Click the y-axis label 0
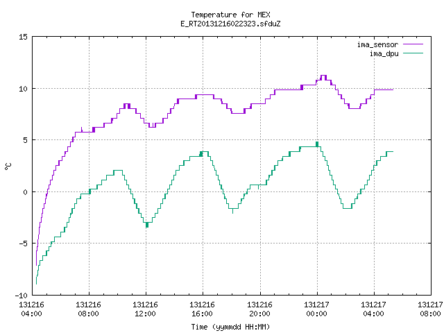The image size is (444, 333). pos(25,192)
